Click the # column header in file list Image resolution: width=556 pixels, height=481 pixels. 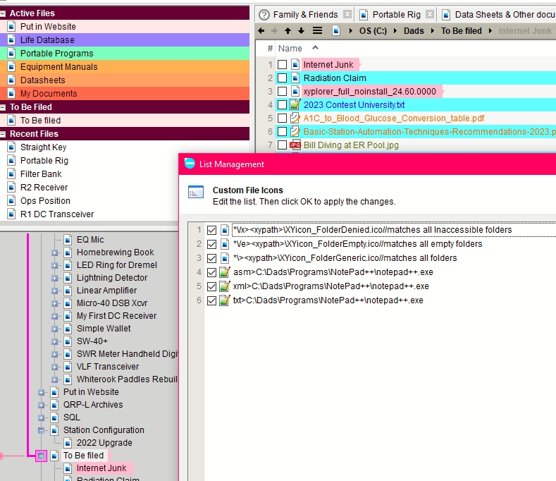pos(270,48)
